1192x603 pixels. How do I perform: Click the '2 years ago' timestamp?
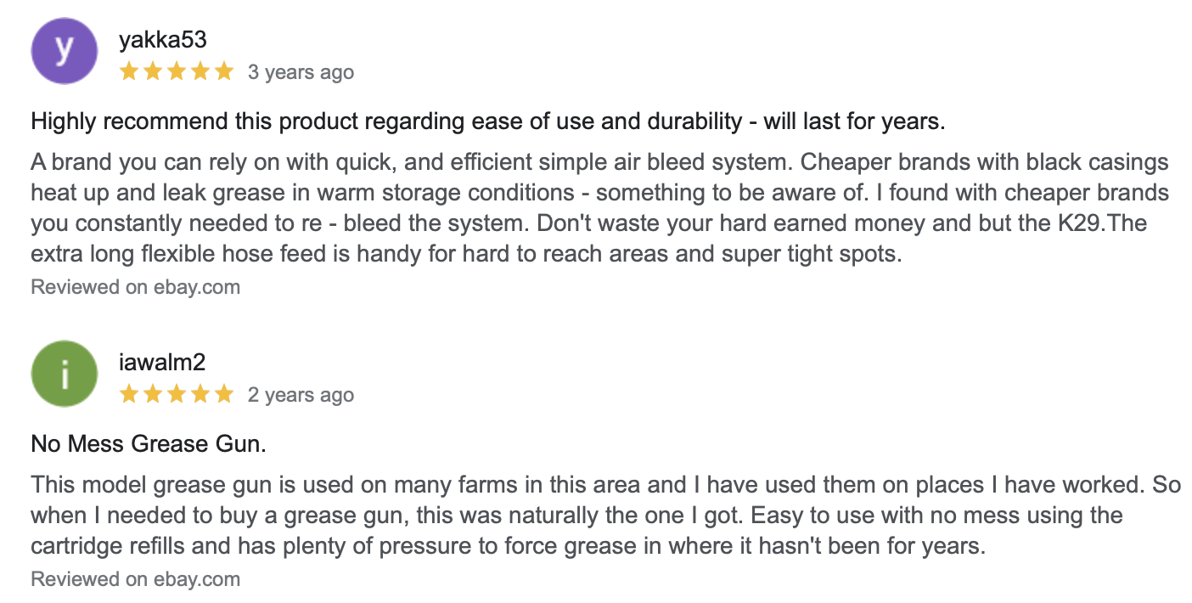coord(301,395)
